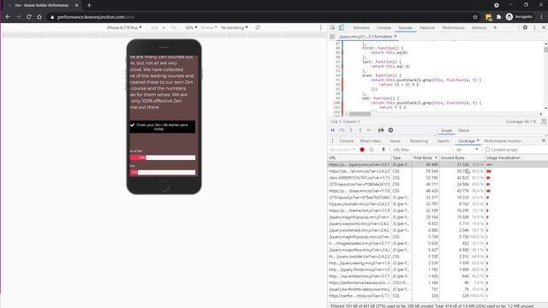This screenshot has width=548, height=308.
Task: Close the Coverage drawer tab
Action: click(x=478, y=140)
